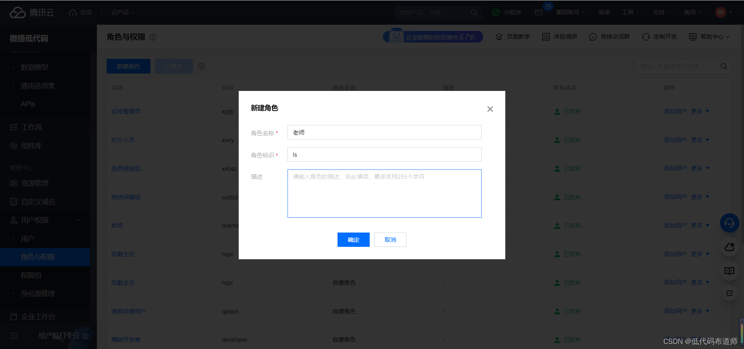Collapse the 用户权限 sidebar group
The image size is (744, 349).
[x=45, y=220]
